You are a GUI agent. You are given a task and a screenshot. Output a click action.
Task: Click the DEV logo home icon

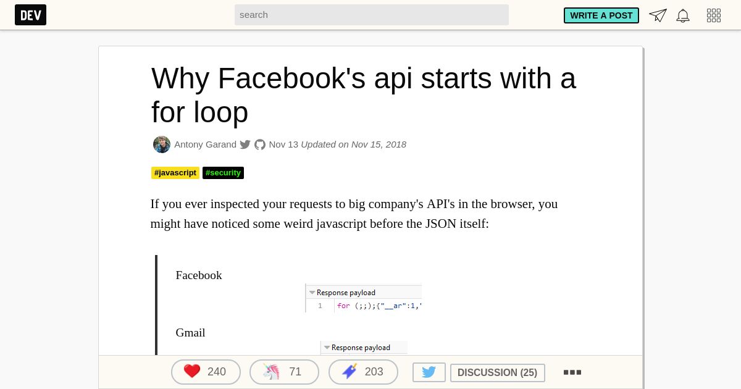30,15
